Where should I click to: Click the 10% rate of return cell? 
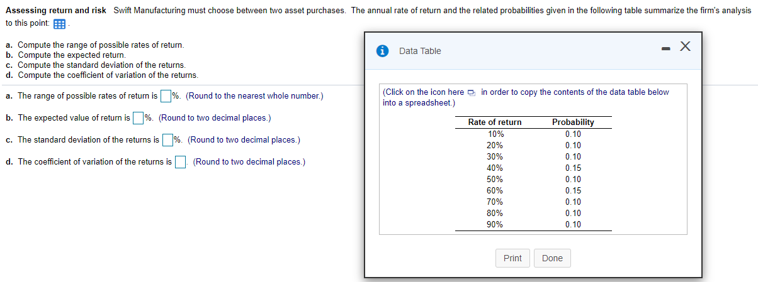click(495, 134)
